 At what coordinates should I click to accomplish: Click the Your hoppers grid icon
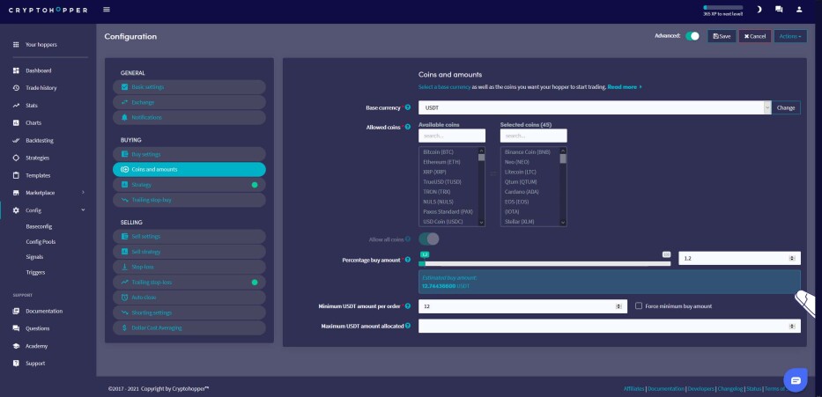click(x=16, y=45)
